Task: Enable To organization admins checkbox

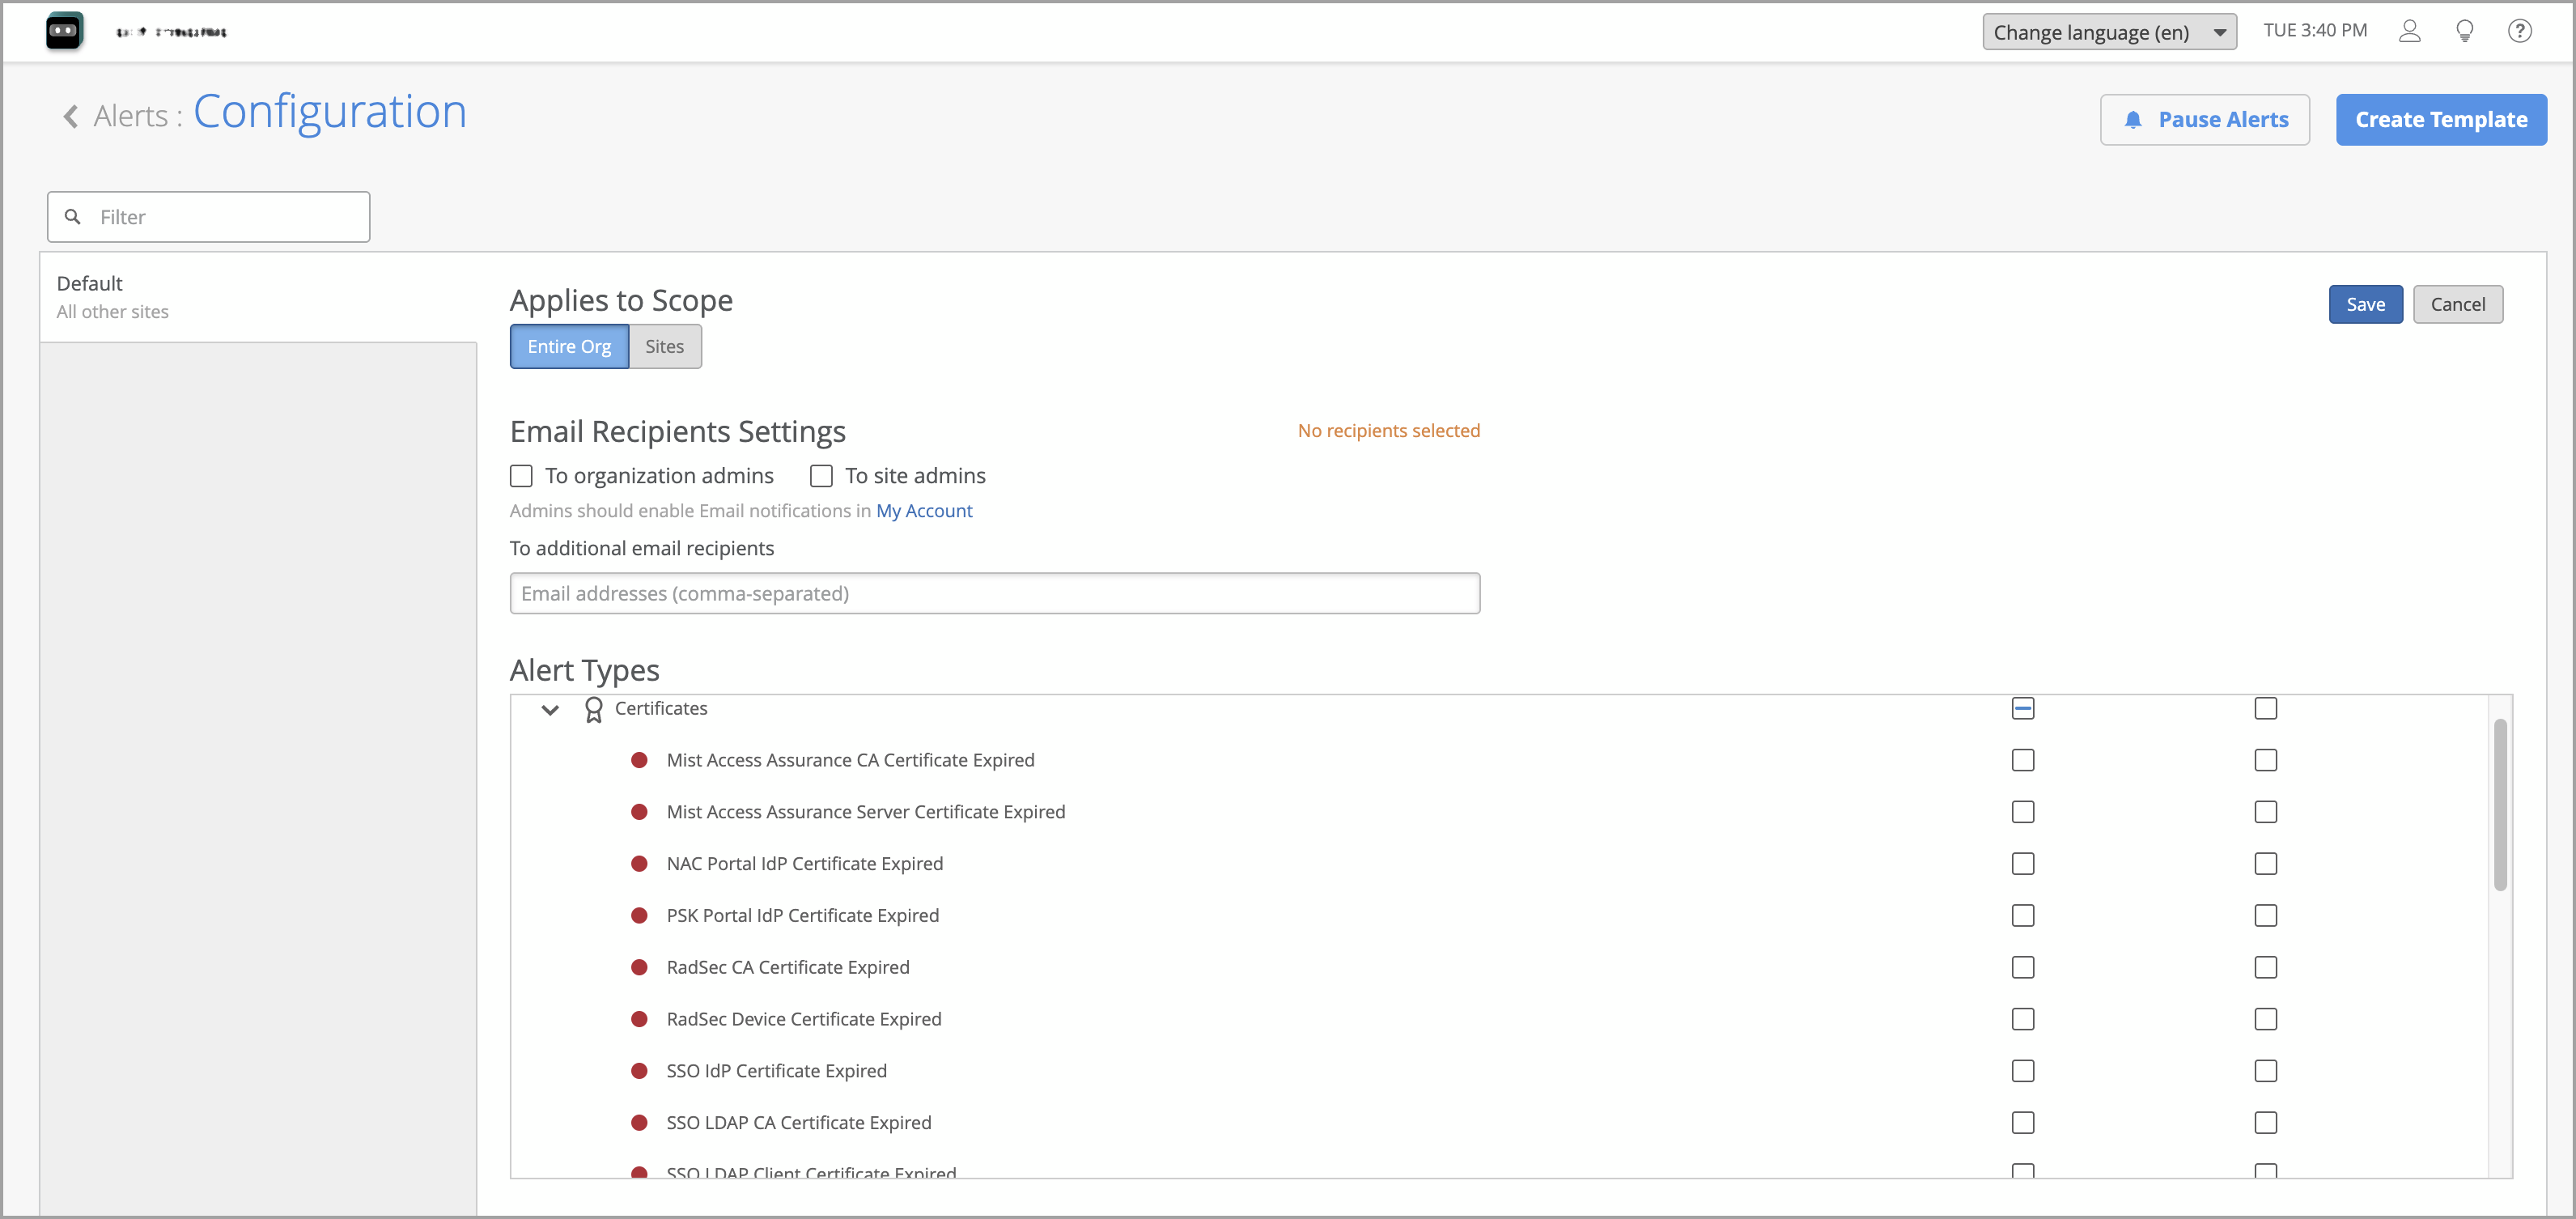Action: coord(521,476)
